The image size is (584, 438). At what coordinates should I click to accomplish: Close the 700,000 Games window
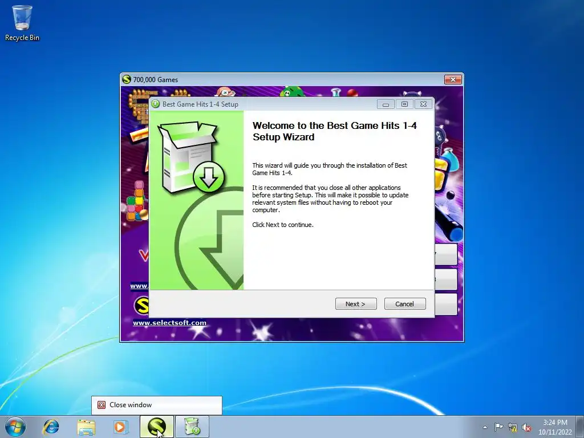(x=453, y=79)
